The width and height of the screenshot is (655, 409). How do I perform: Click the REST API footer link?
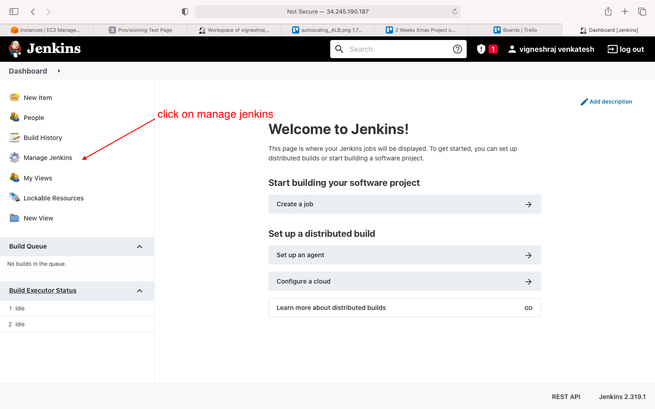pos(566,397)
